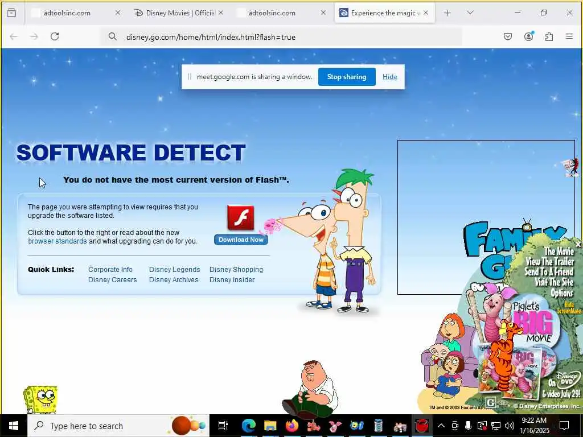Open the Firefox account icon

point(528,36)
